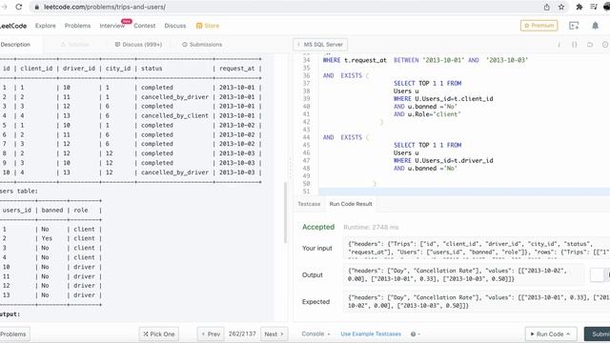Viewport: 610px width, 343px height.
Task: Click the Accepted result text
Action: click(x=318, y=227)
